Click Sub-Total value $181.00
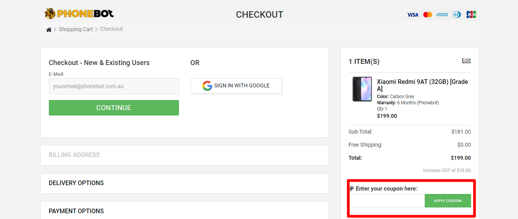Screen dimensions: 518x219 tap(461, 132)
